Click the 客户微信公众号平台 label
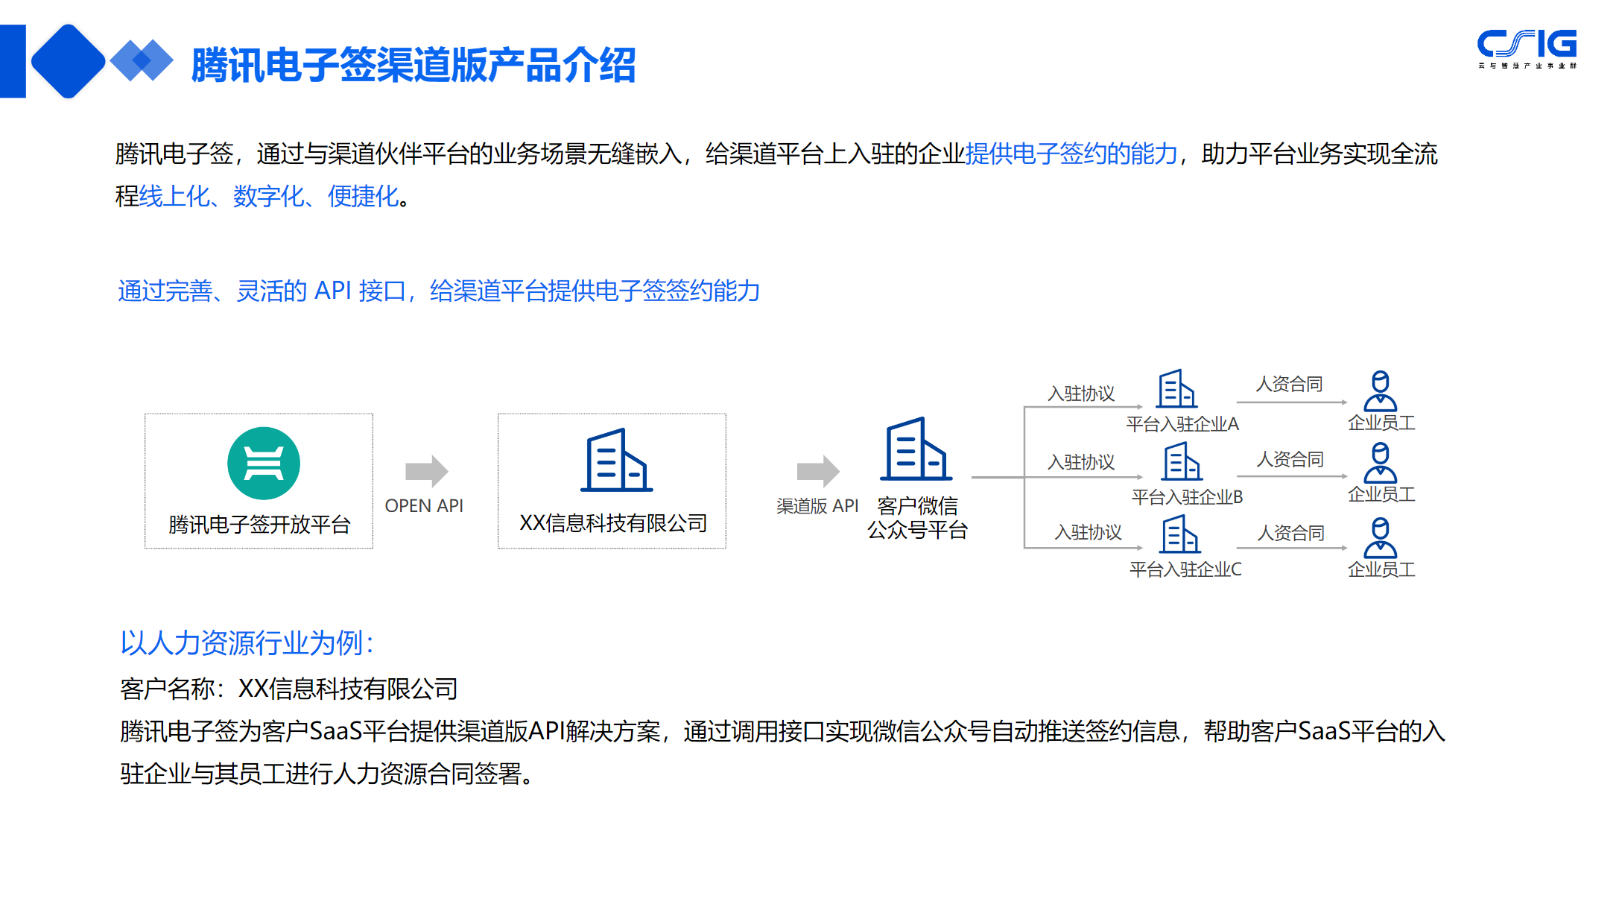This screenshot has height=910, width=1619. (917, 518)
